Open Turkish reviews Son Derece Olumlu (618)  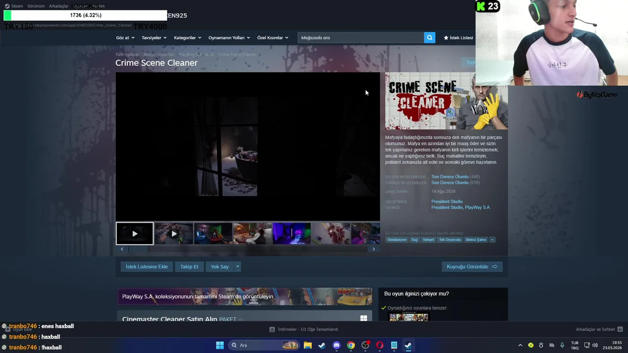(450, 182)
